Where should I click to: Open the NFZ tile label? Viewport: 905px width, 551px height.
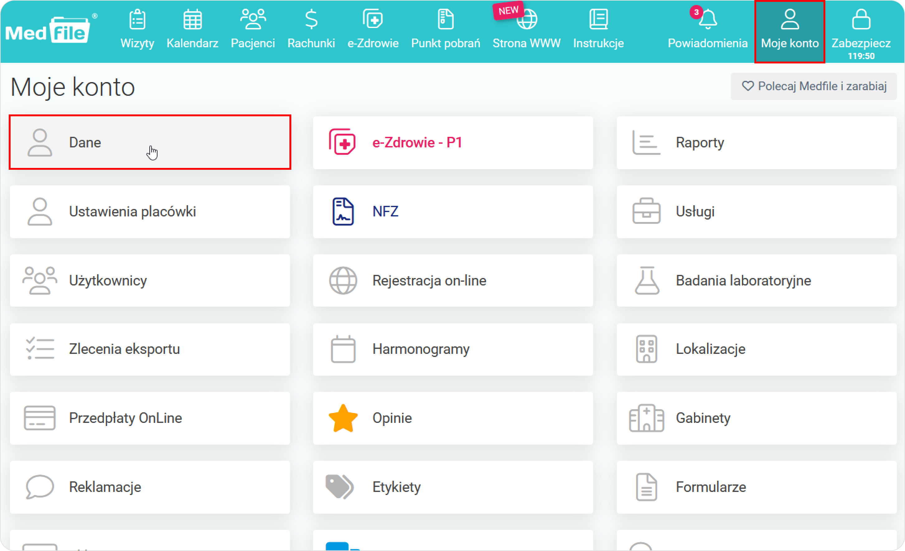pos(385,211)
